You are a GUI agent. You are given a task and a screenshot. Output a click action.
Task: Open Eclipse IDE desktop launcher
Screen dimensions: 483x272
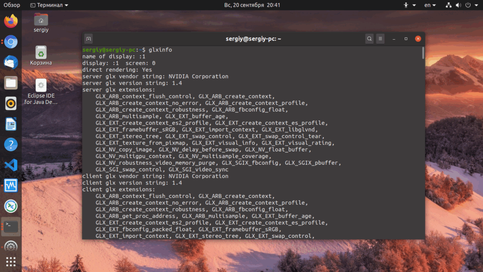click(x=41, y=92)
